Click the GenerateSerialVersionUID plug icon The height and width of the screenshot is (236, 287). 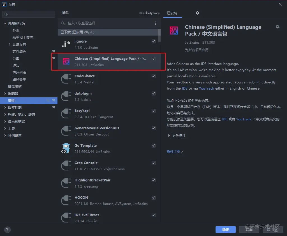(x=66, y=131)
